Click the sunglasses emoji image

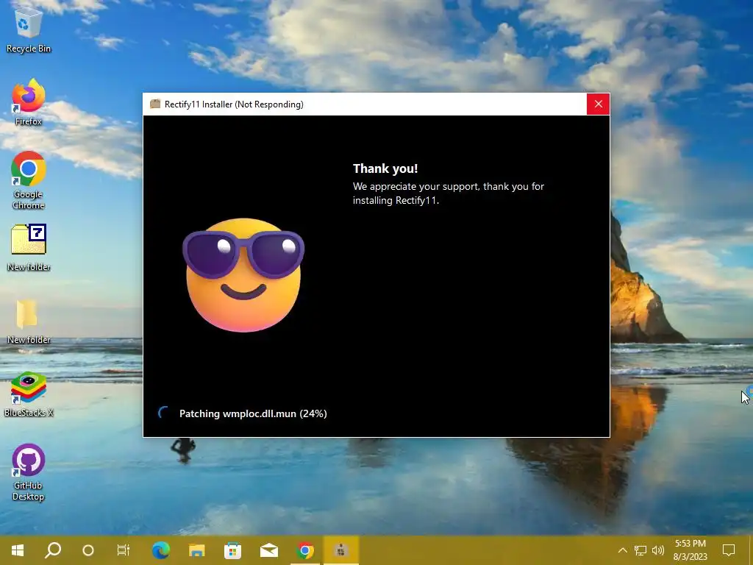pyautogui.click(x=243, y=274)
